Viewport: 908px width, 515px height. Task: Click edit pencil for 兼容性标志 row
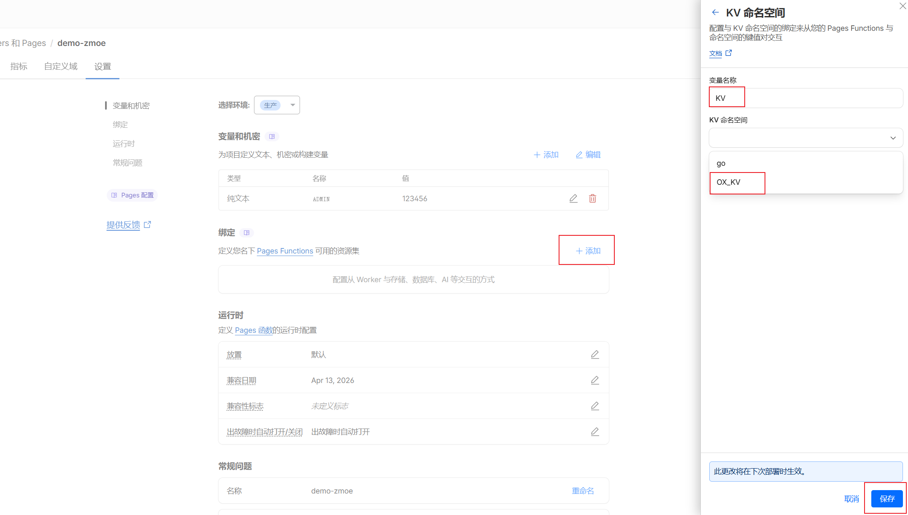(595, 406)
